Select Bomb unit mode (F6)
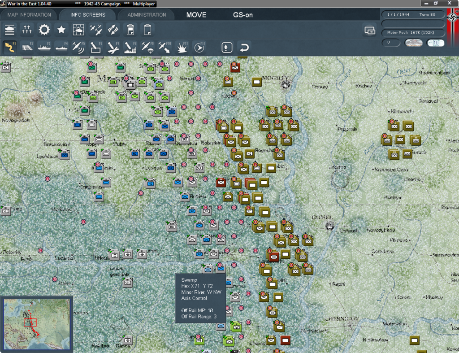Image resolution: width=459 pixels, height=353 pixels. click(96, 48)
